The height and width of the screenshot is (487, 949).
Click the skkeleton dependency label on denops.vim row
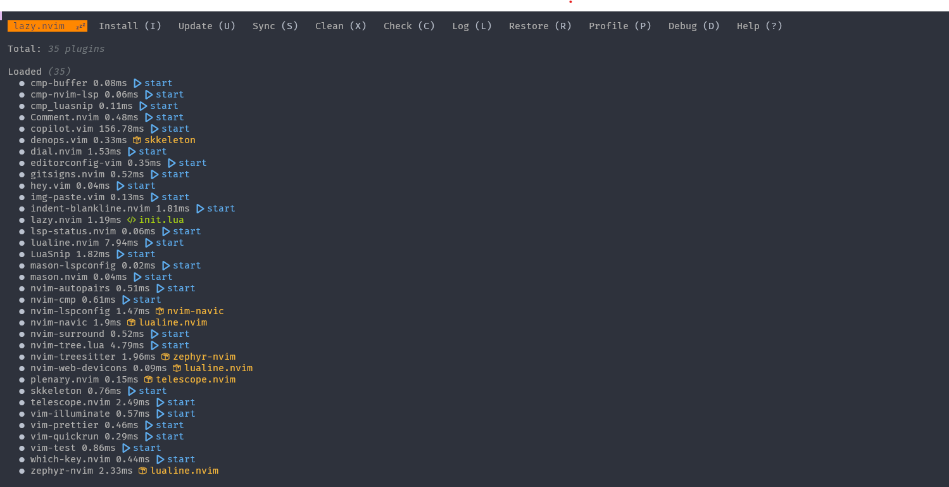[170, 140]
